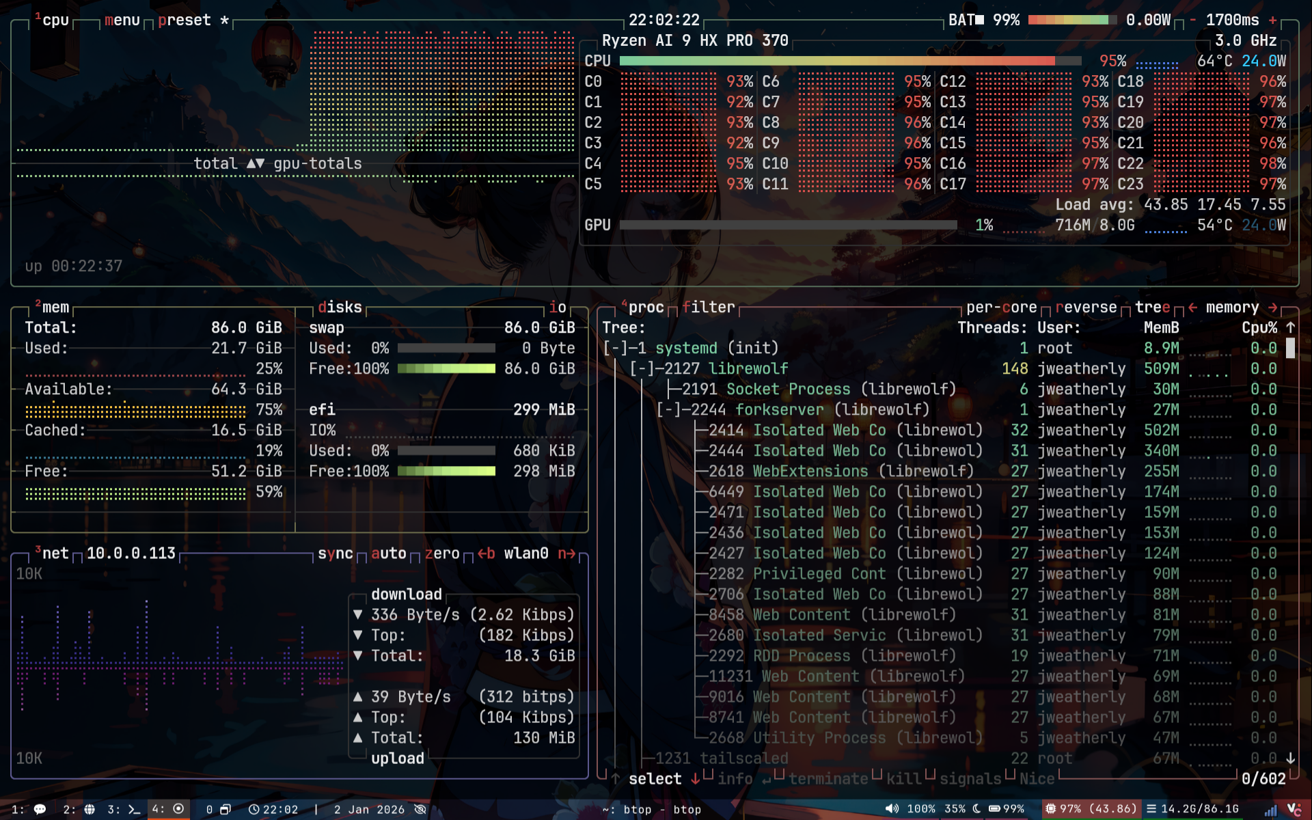Switch to workspace 3 terminal icon

click(x=134, y=809)
